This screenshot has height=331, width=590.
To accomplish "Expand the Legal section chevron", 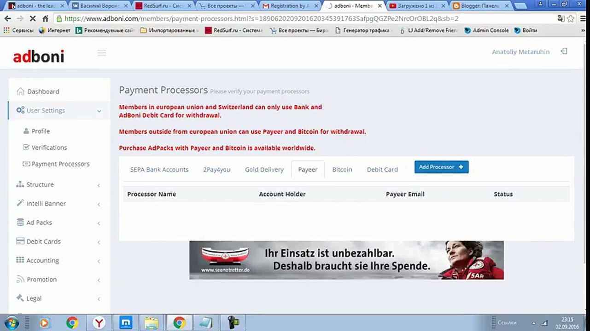I will point(99,299).
